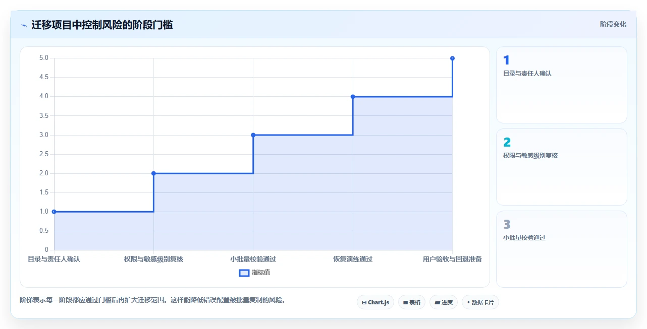Click the 表格 tag chip
Viewport: 647px width, 329px height.
[412, 302]
